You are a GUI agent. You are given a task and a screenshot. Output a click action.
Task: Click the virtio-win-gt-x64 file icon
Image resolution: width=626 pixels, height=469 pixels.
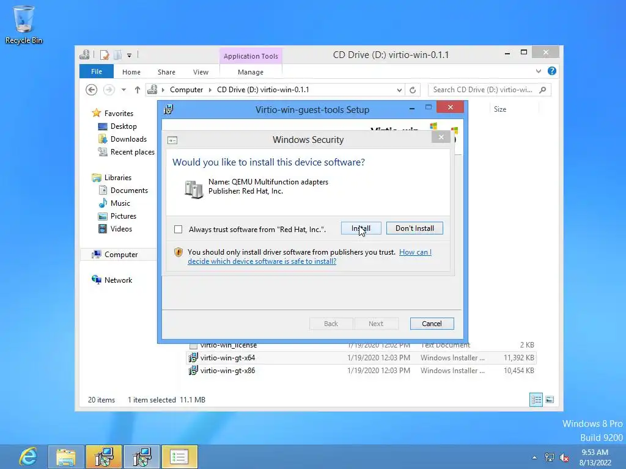(x=193, y=358)
